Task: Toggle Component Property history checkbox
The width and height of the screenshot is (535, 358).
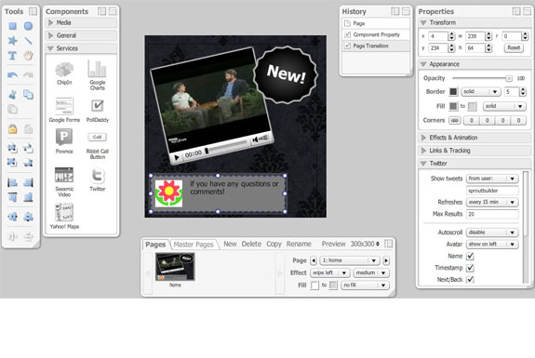Action: (x=348, y=34)
